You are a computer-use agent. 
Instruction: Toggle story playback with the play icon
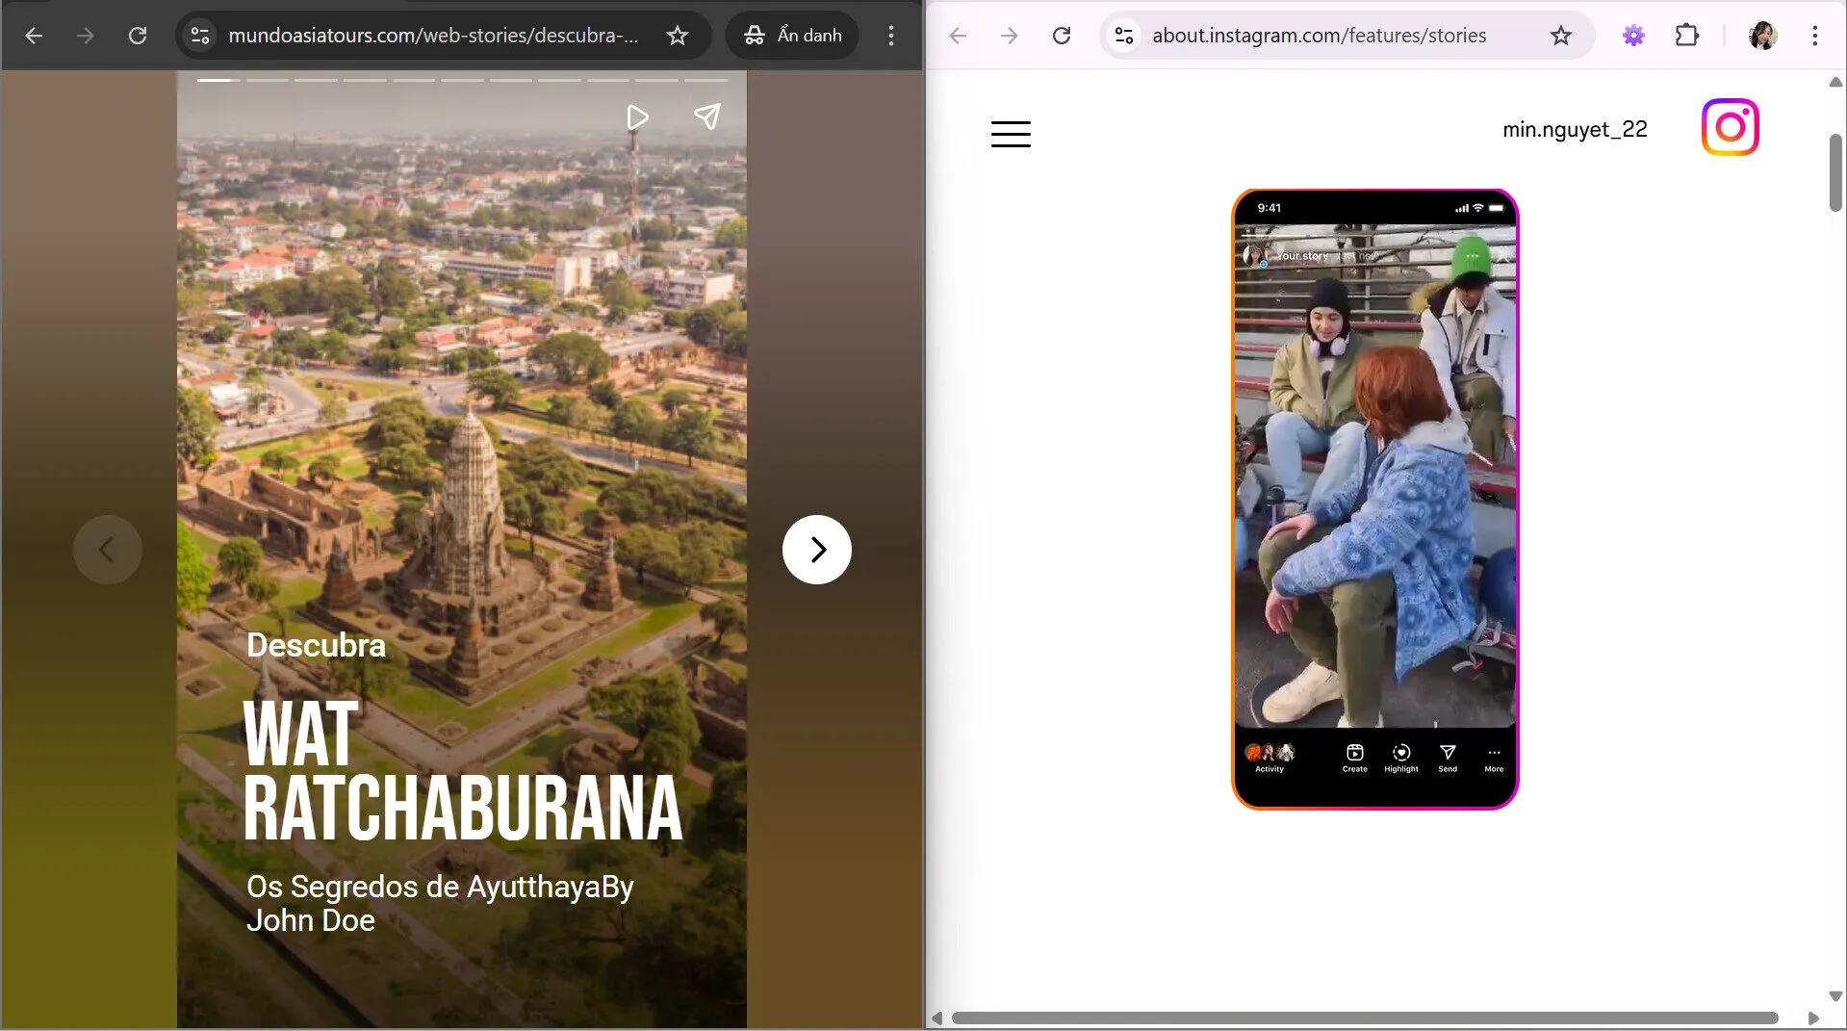[636, 116]
